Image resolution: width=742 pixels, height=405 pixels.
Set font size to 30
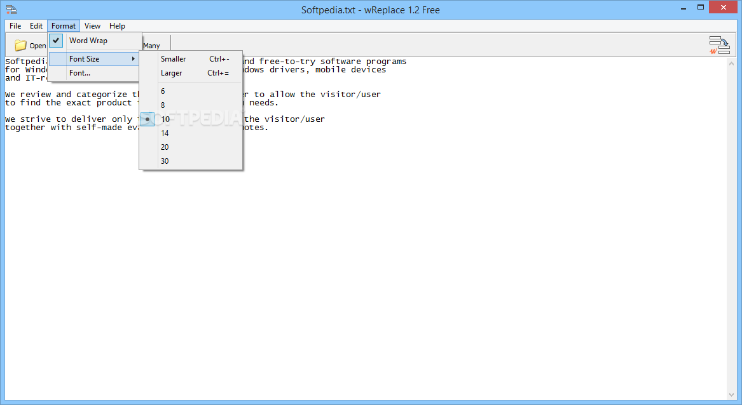(191, 161)
